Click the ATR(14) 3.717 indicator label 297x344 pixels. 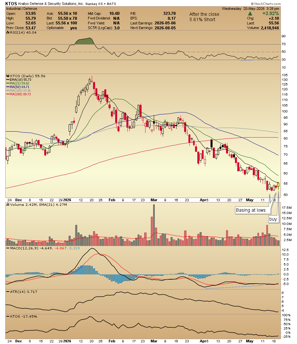[x=24, y=292]
